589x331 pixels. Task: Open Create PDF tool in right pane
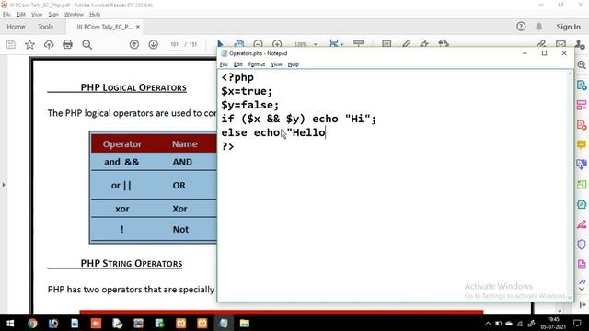[582, 125]
